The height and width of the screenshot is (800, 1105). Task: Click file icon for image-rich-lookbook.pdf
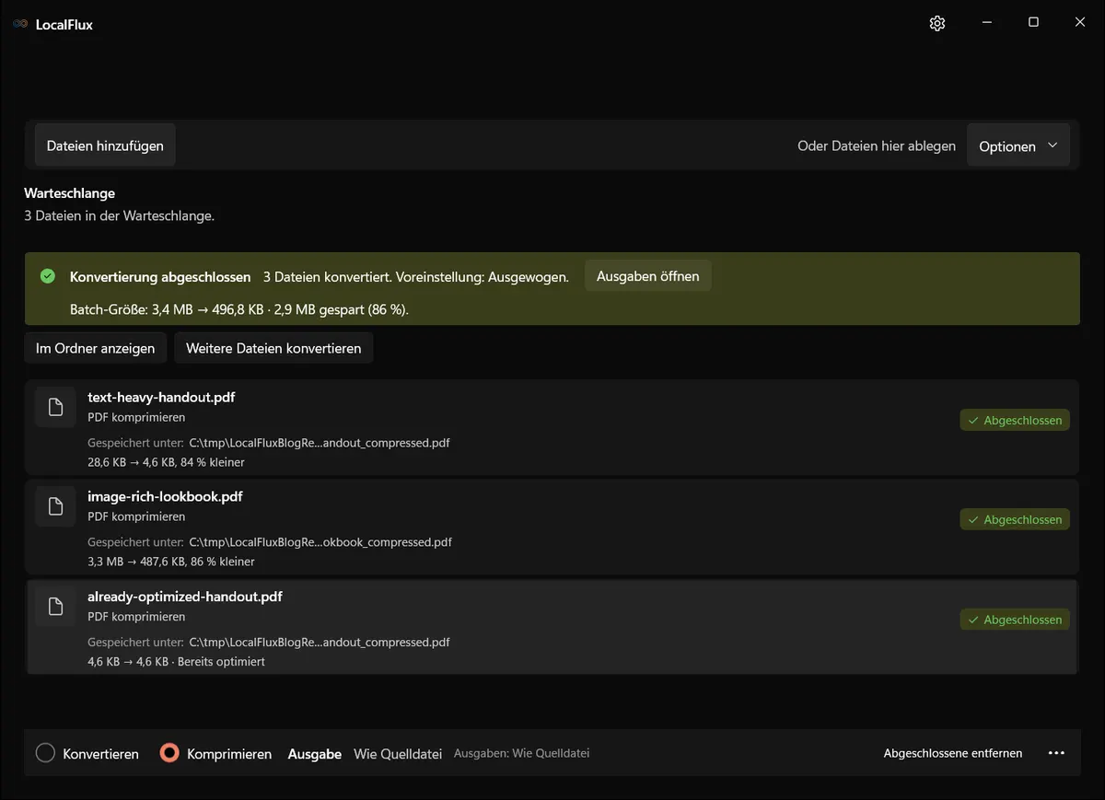(55, 506)
